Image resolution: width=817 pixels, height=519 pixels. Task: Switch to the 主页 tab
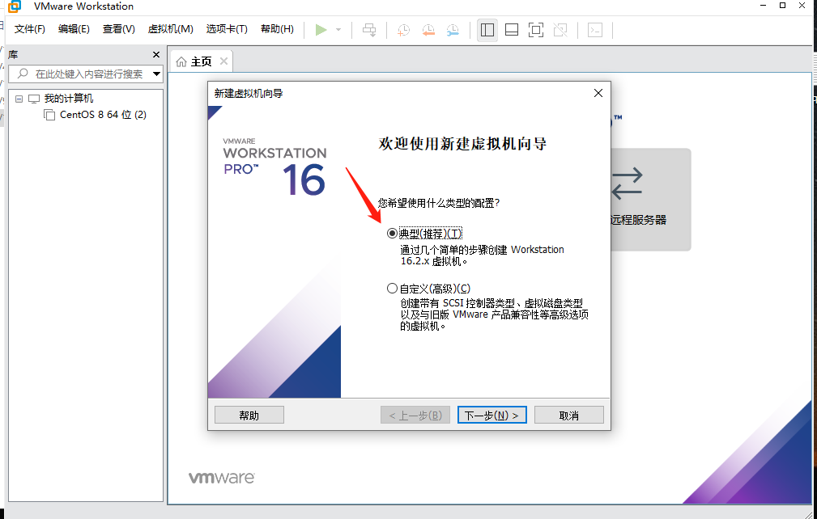coord(201,61)
